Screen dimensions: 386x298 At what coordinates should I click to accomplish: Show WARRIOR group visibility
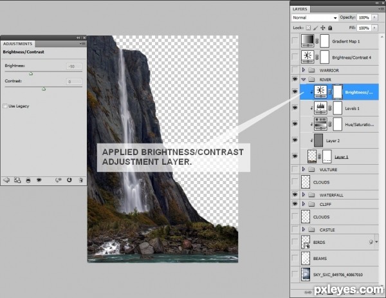[x=295, y=70]
